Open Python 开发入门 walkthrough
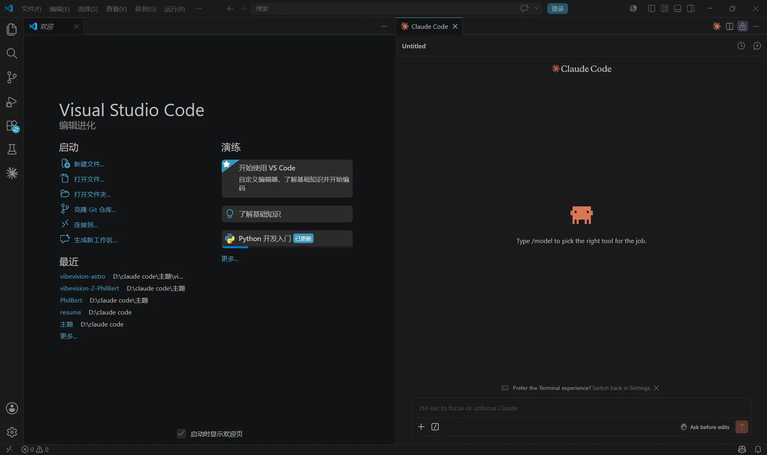The height and width of the screenshot is (455, 767). pos(287,239)
